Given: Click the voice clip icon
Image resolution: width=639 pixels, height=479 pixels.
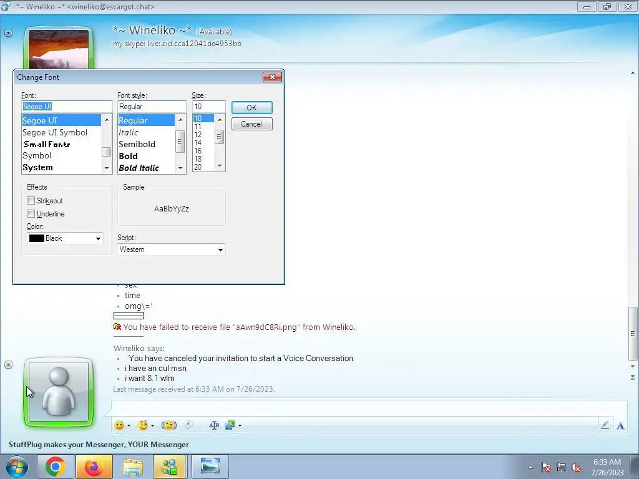Looking at the screenshot, I should coord(188,425).
